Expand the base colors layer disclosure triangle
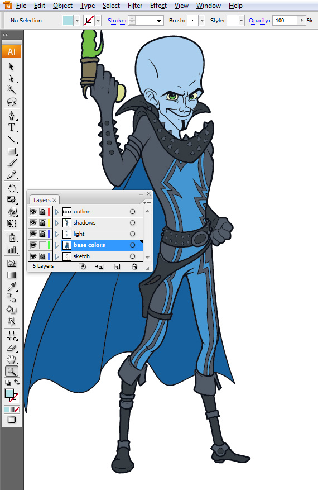This screenshot has height=490, width=318. [57, 245]
